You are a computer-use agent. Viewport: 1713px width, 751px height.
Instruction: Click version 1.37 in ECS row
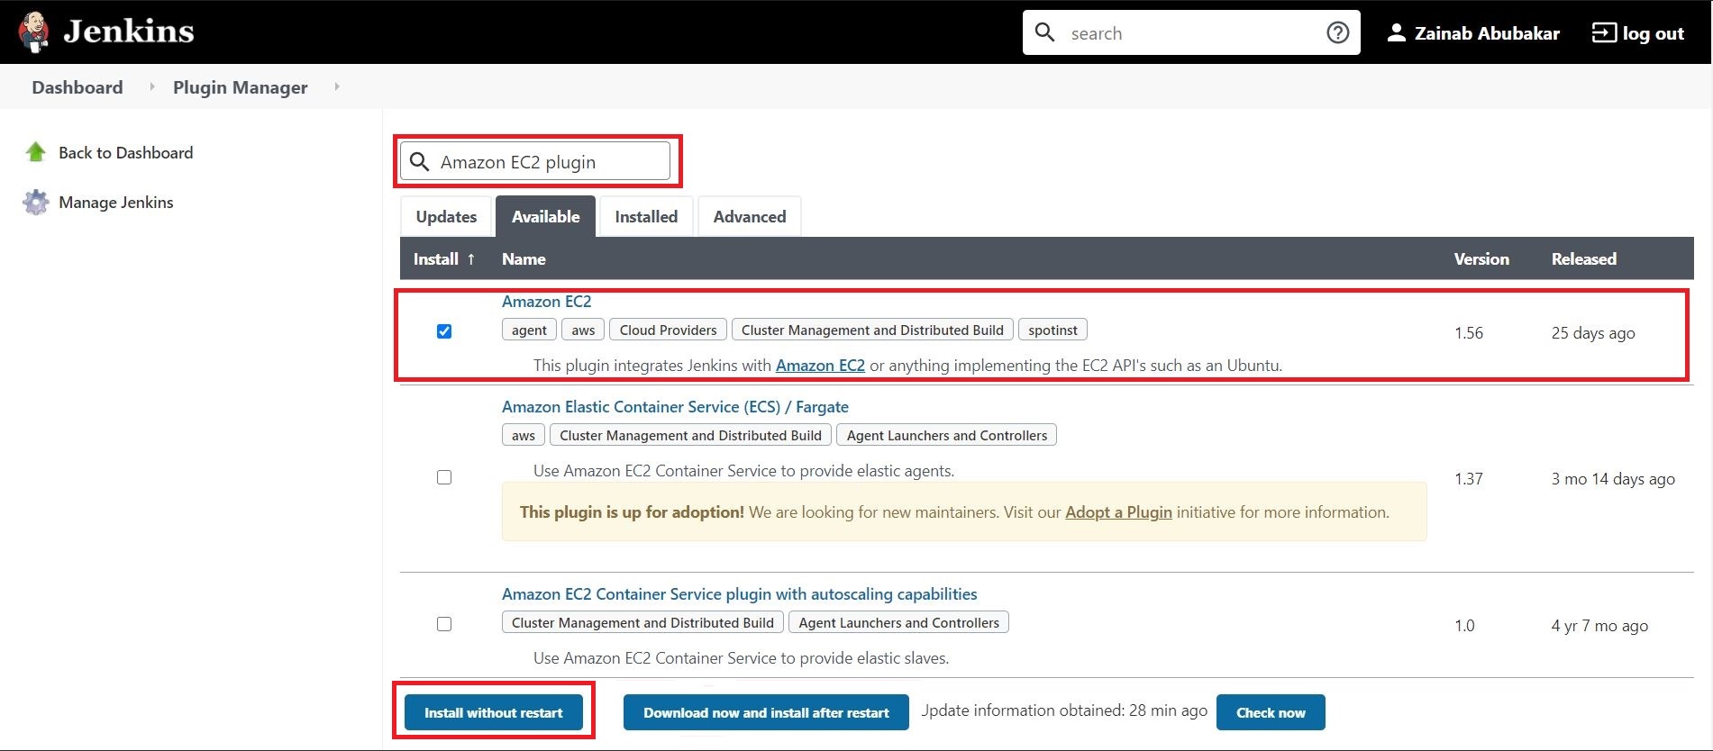click(x=1469, y=479)
